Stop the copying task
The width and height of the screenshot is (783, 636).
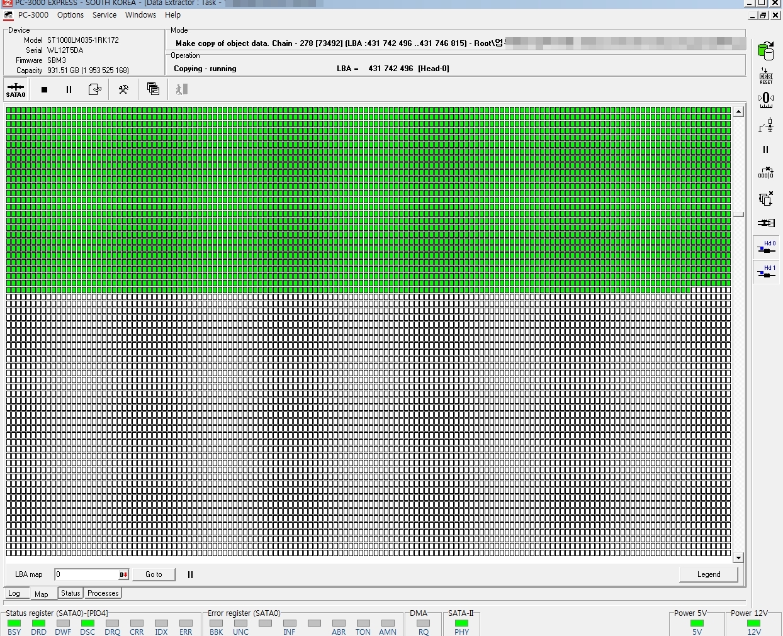pyautogui.click(x=44, y=90)
